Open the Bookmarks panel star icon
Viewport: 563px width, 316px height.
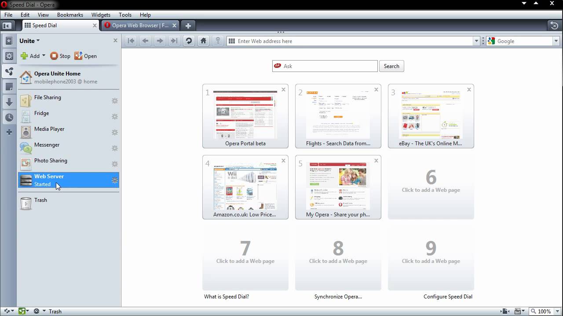9,41
